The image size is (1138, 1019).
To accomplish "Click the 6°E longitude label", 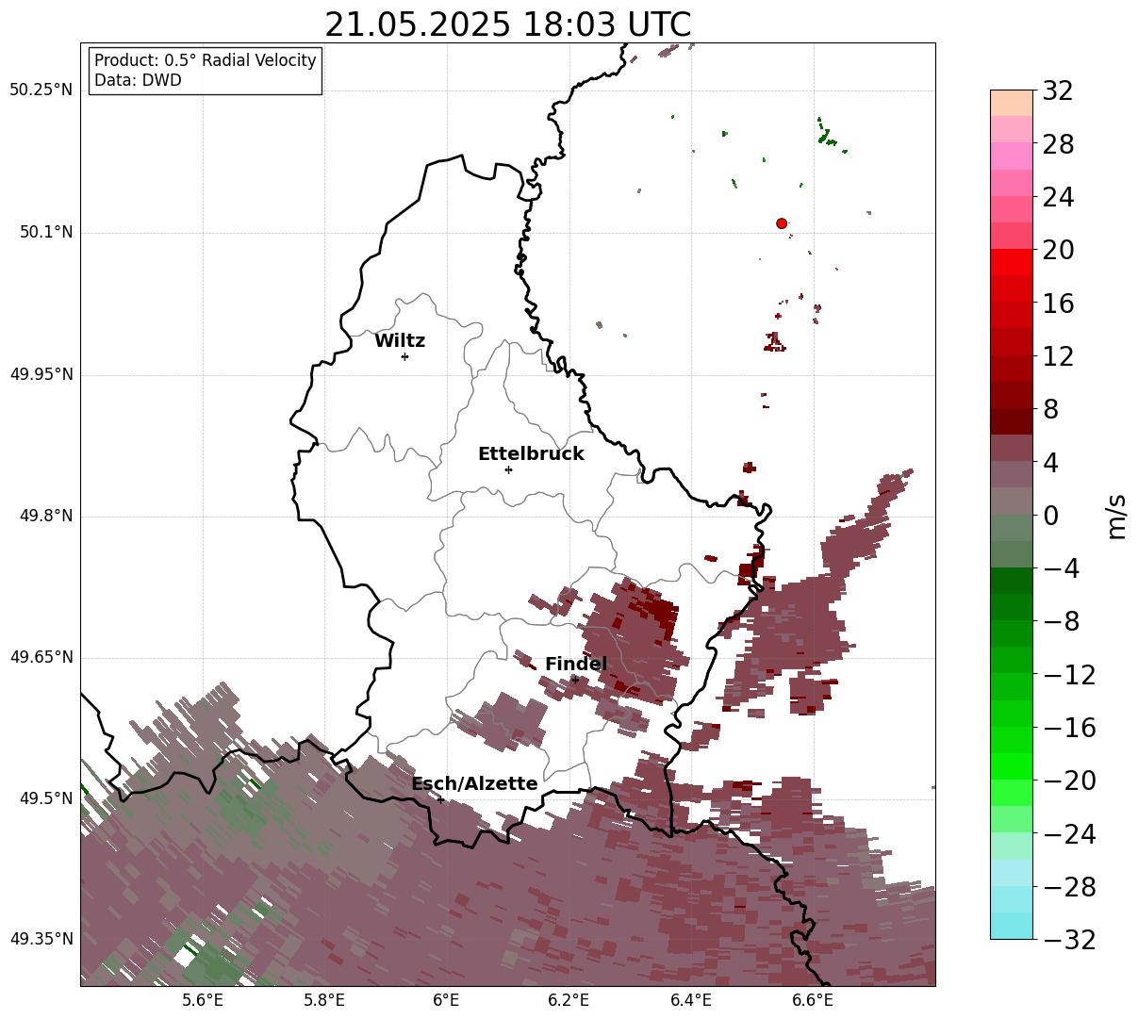I will pos(447,1000).
